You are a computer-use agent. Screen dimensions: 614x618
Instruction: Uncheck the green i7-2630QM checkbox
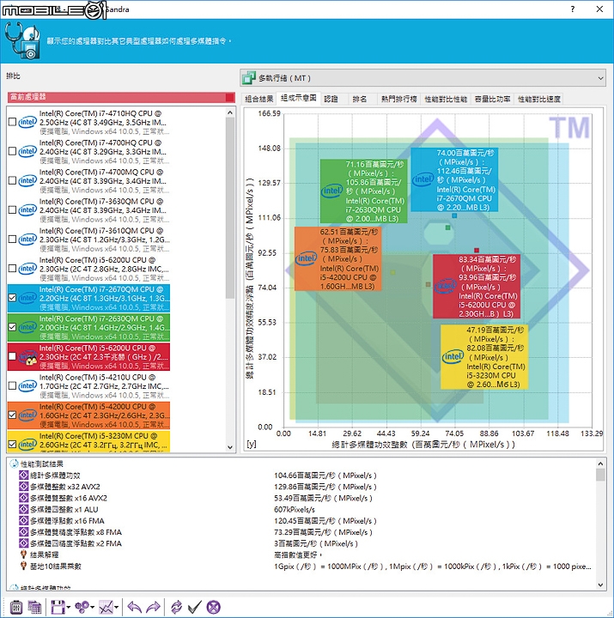[12, 327]
